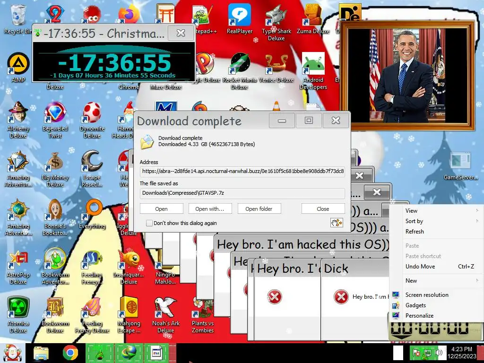Click red error icon in Dick dialog

341,297
